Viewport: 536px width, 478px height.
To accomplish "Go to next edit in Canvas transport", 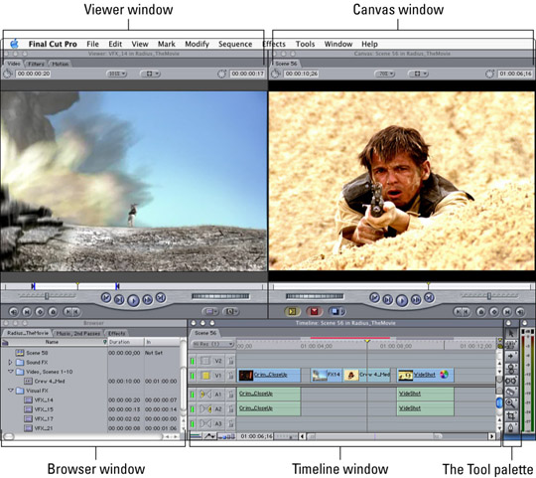I will click(430, 298).
